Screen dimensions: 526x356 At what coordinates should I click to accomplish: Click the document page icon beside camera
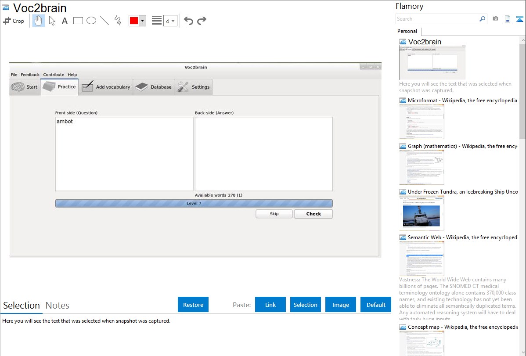508,19
